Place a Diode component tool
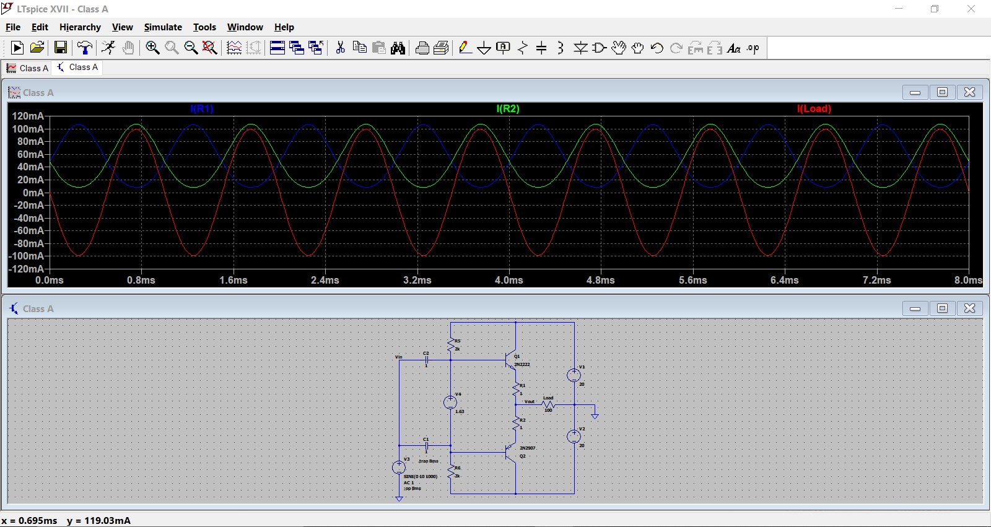Viewport: 991px width, 527px height. 580,48
